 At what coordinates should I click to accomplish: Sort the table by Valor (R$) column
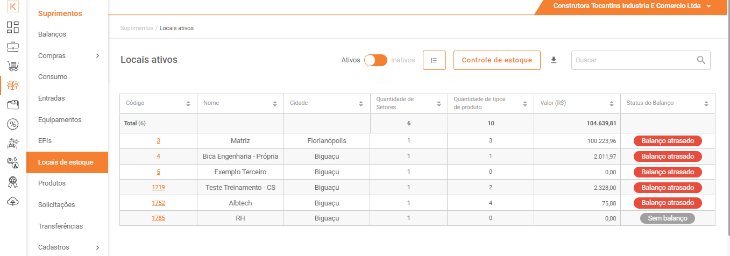pyautogui.click(x=612, y=103)
